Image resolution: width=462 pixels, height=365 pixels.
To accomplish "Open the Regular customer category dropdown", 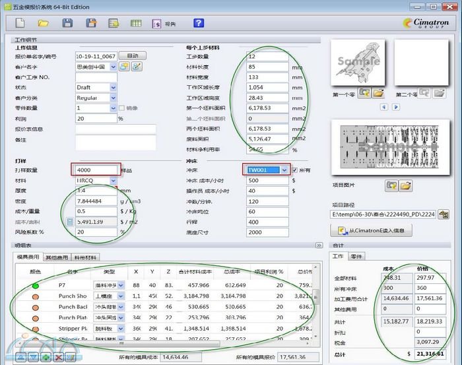I will pos(113,98).
